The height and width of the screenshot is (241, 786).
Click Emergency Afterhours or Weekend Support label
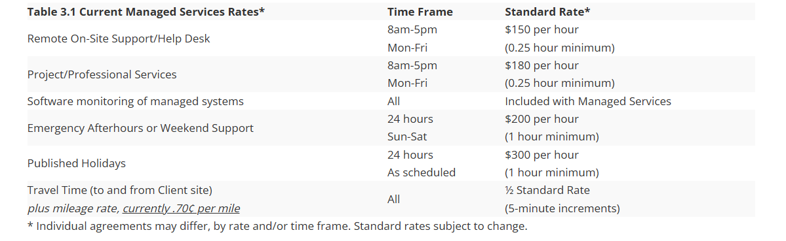click(x=140, y=128)
